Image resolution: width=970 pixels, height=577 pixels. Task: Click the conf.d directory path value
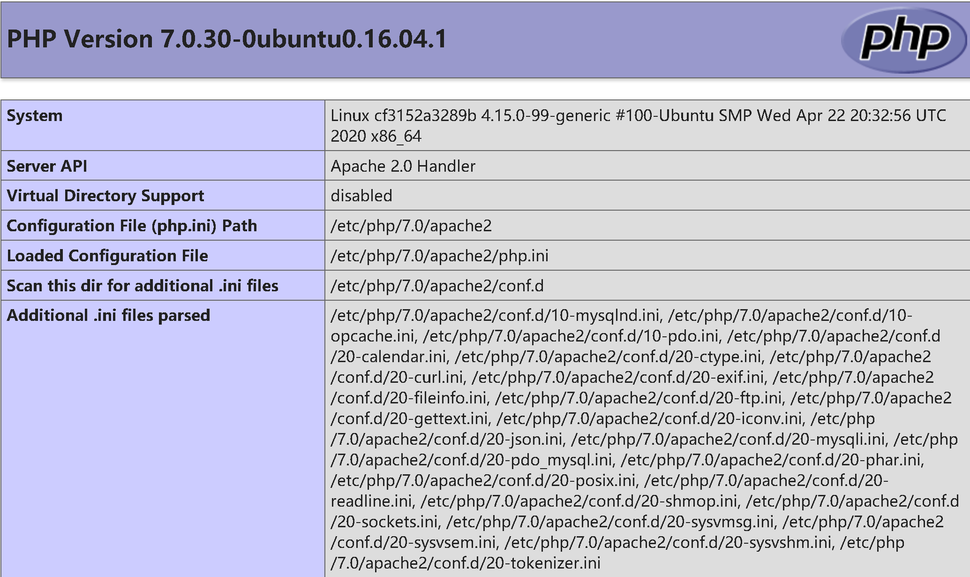438,286
